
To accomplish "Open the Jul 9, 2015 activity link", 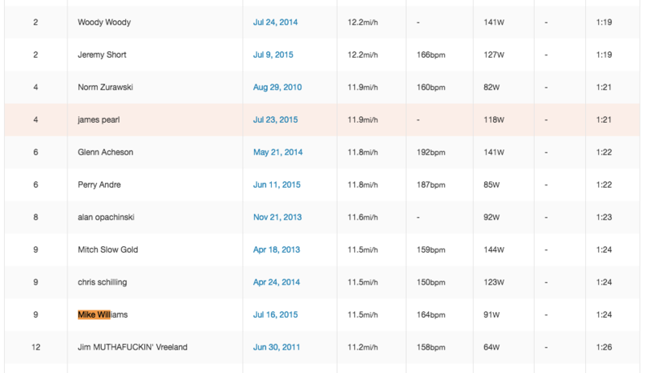I will (273, 55).
